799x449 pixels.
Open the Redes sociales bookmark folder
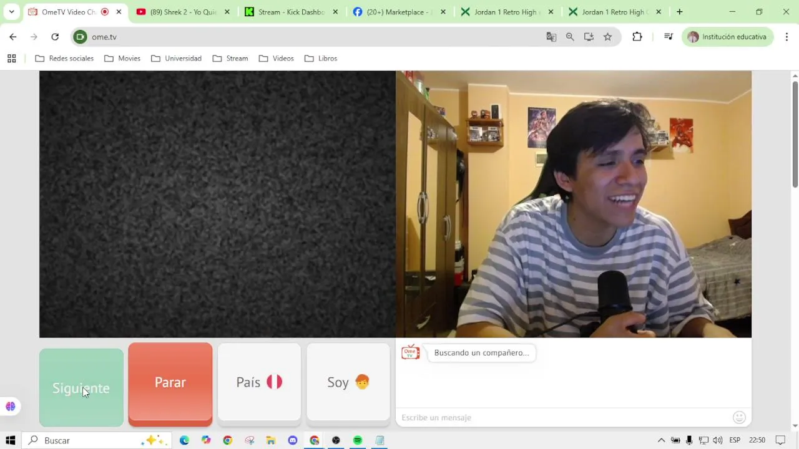coord(64,59)
